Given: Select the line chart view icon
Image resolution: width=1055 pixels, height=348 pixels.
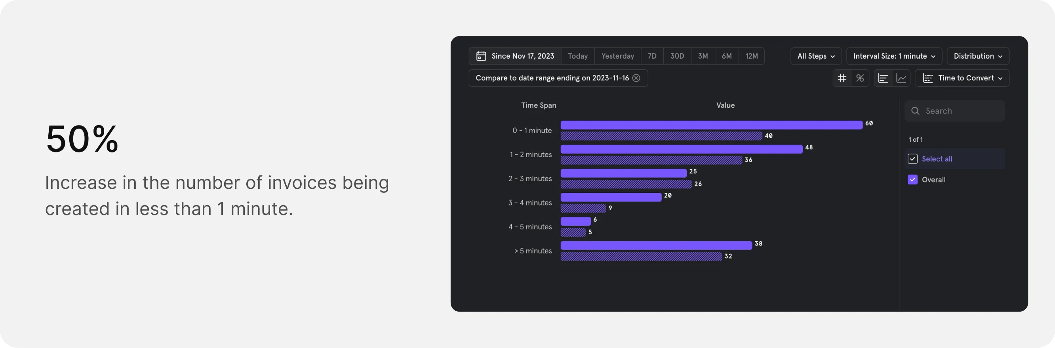Looking at the screenshot, I should pyautogui.click(x=901, y=78).
